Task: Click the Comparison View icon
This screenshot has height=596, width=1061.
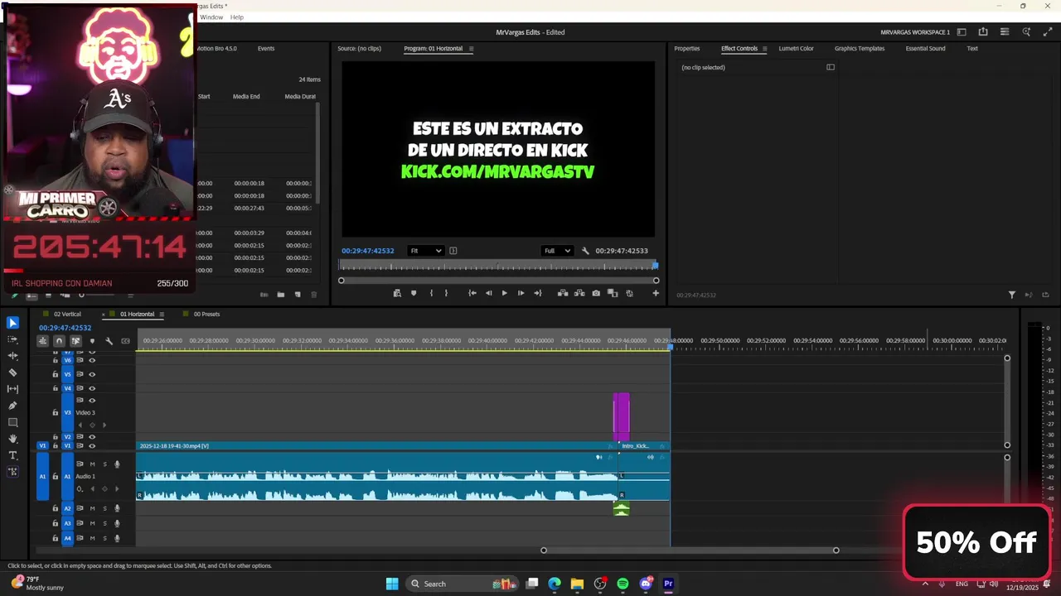Action: tap(613, 293)
